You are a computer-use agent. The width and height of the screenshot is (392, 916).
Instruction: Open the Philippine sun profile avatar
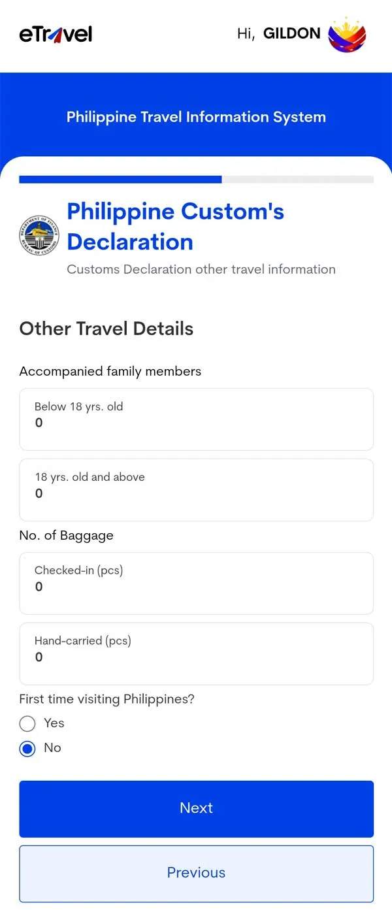point(347,35)
